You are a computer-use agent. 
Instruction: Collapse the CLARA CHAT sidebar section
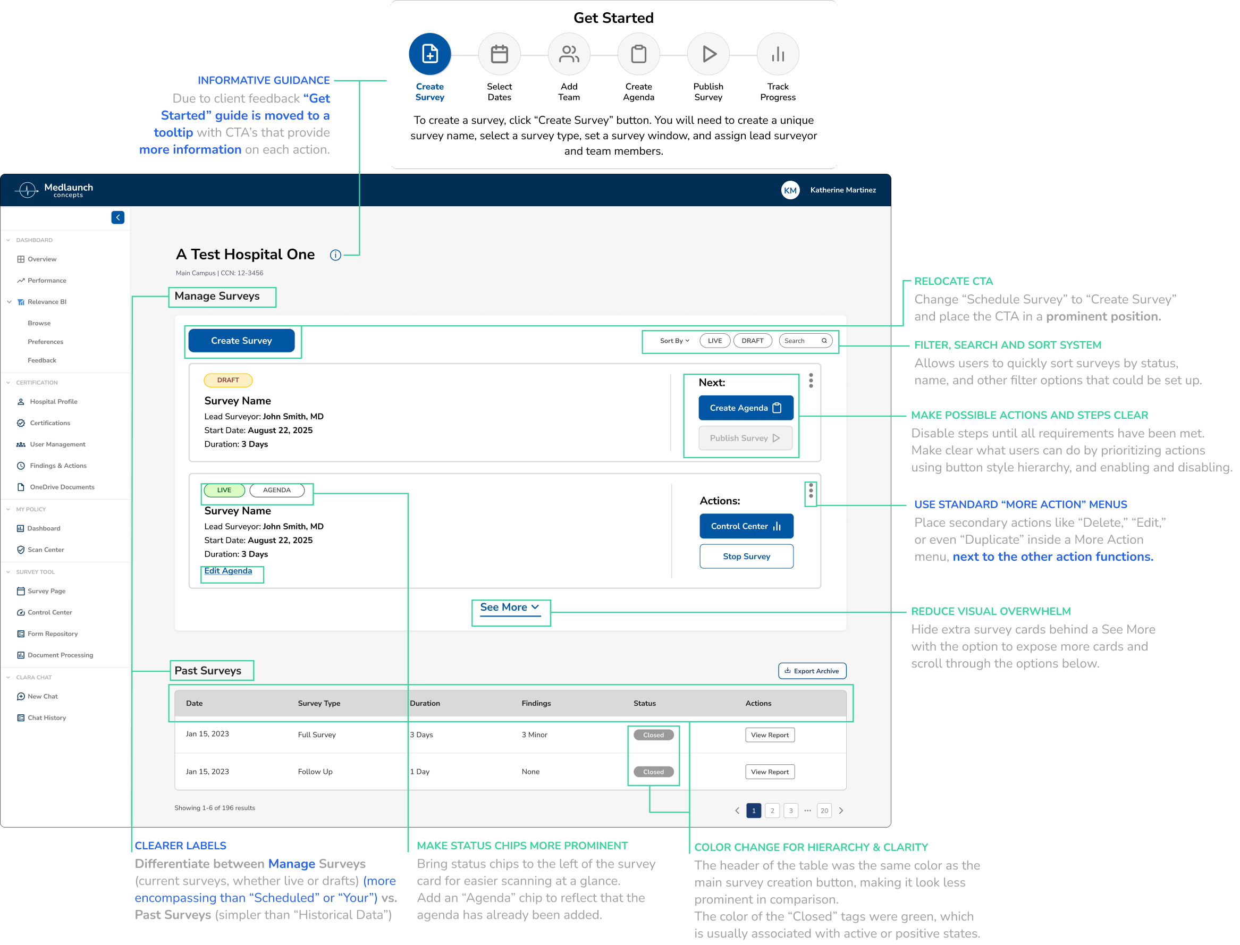coord(9,677)
